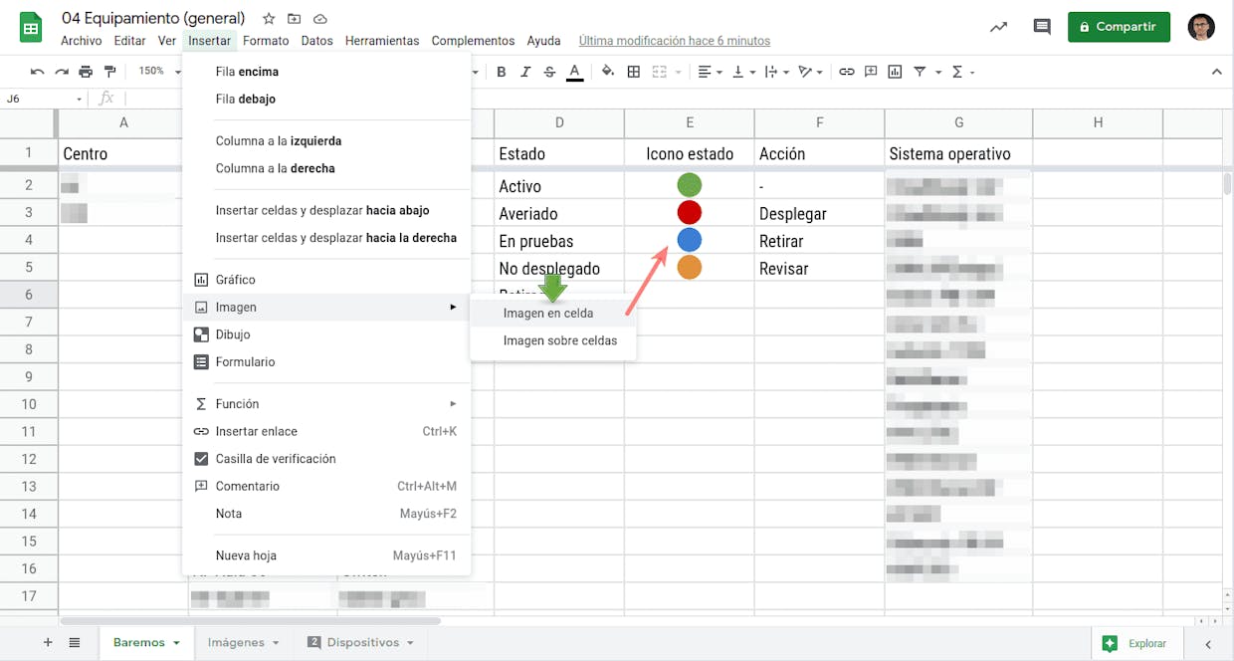Open the Datos menu
This screenshot has width=1234, height=661.
pos(317,41)
